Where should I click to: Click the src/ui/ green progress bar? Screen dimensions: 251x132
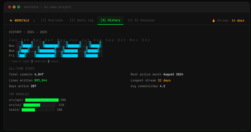coord(32,105)
